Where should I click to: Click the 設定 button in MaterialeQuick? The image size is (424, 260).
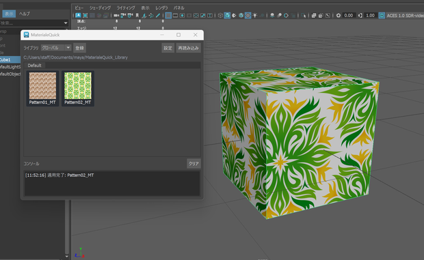(x=168, y=48)
